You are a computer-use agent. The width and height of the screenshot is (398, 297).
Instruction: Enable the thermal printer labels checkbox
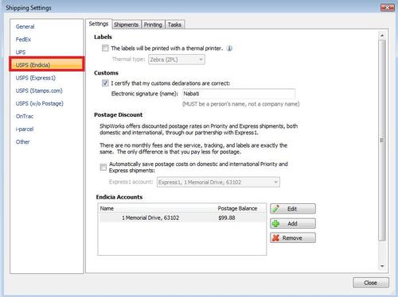click(x=105, y=48)
